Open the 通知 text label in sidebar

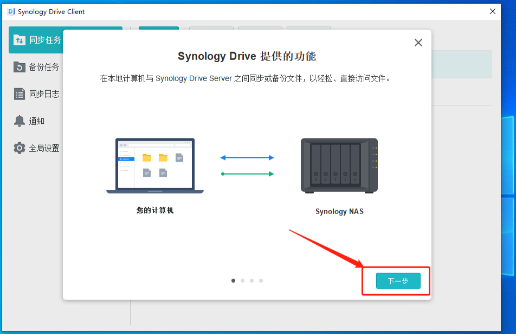point(37,121)
